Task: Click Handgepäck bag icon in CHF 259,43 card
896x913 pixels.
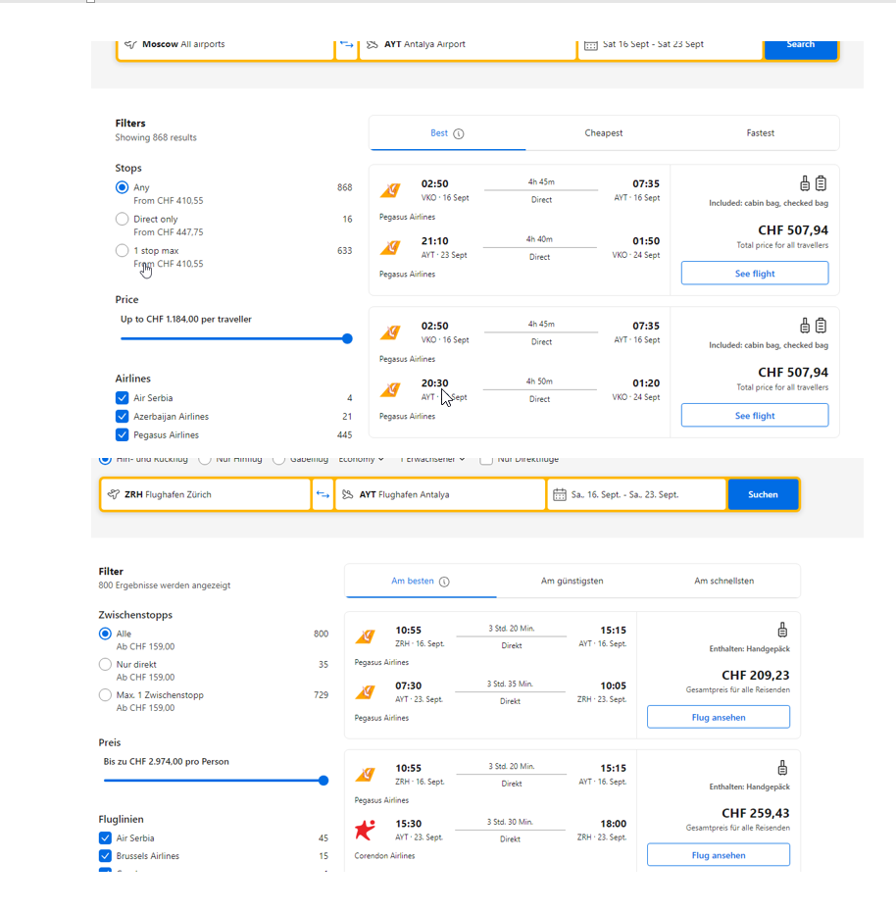Action: 782,768
